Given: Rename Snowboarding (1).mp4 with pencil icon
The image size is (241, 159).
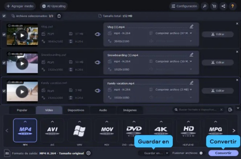Looking at the screenshot, I should click(x=191, y=54).
